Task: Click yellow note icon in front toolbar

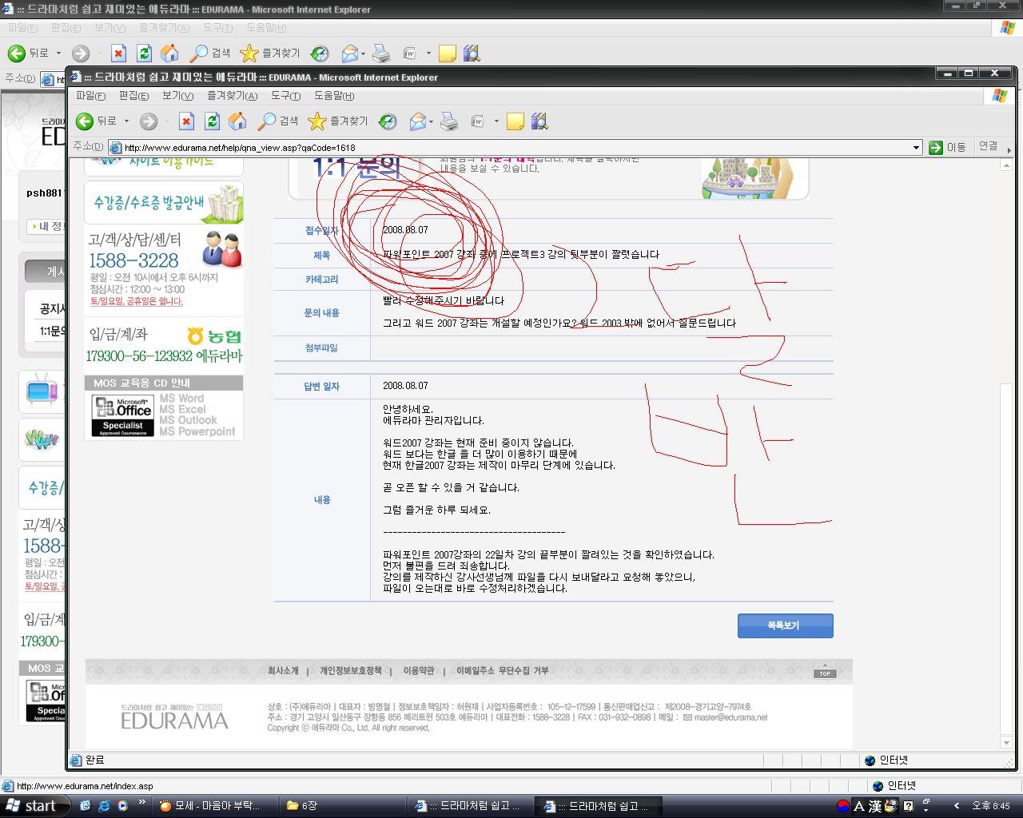Action: coord(515,121)
